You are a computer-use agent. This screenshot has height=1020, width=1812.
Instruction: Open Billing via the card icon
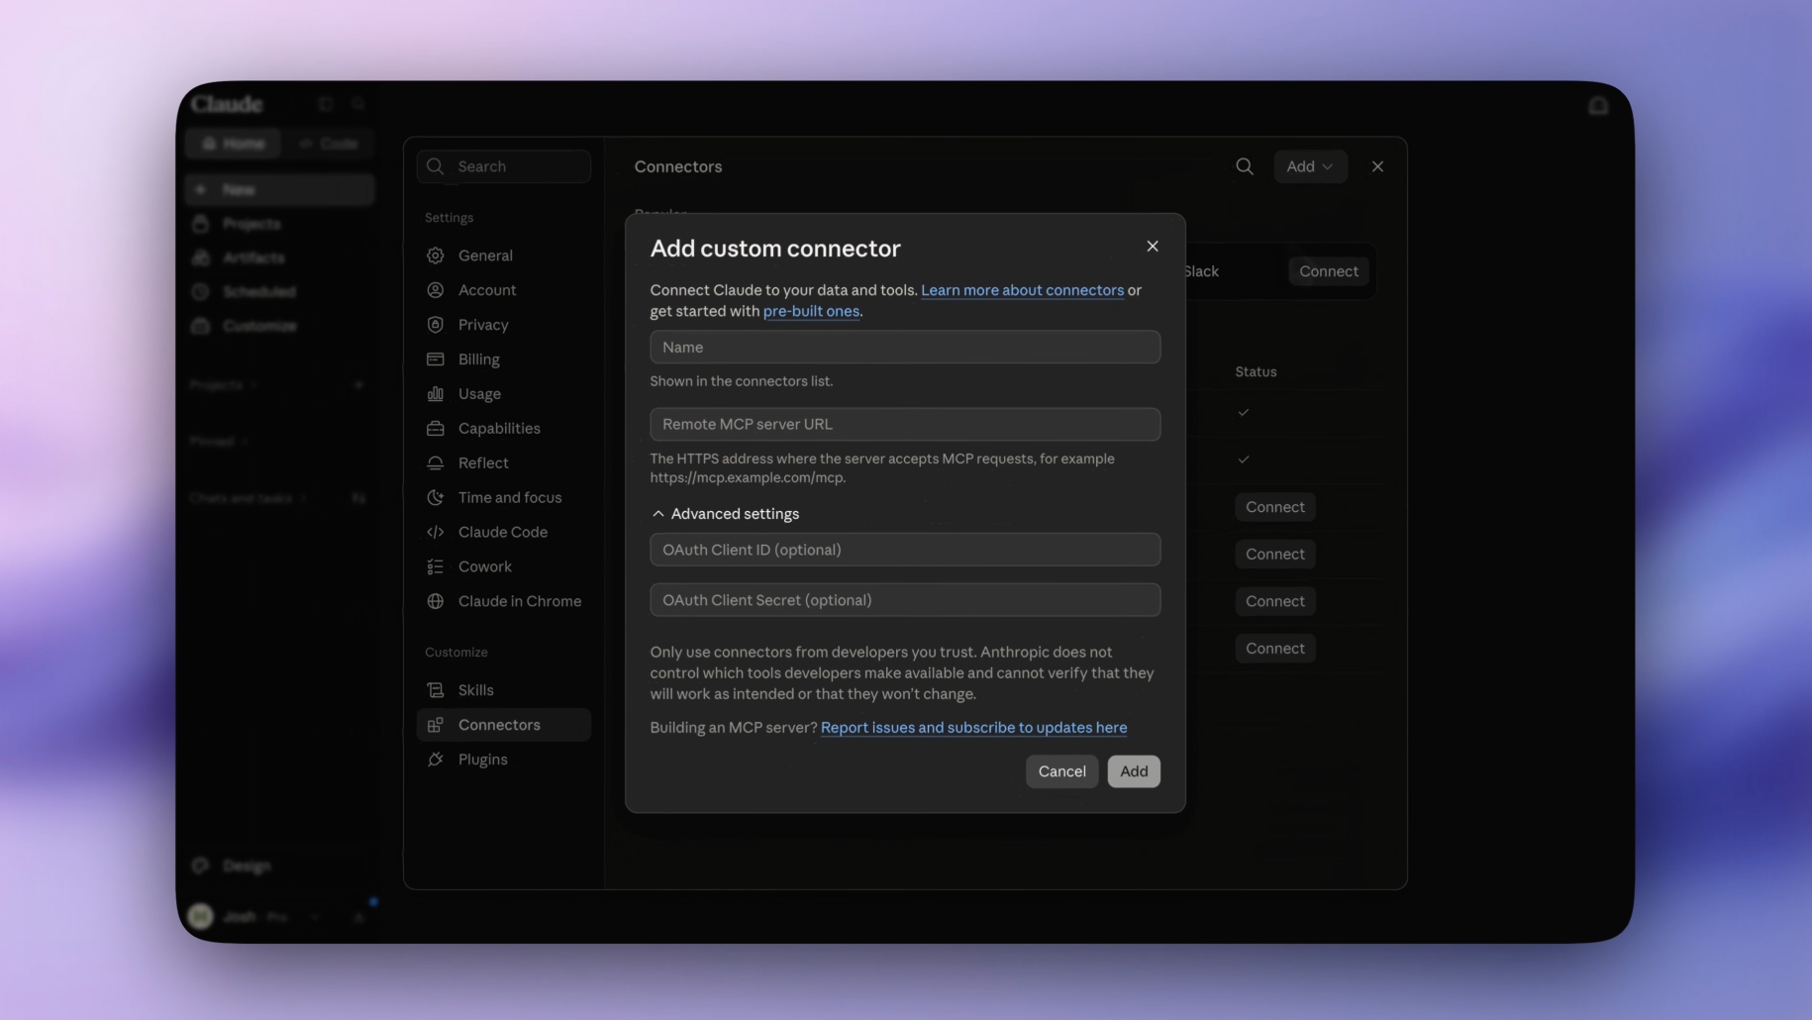click(x=436, y=359)
